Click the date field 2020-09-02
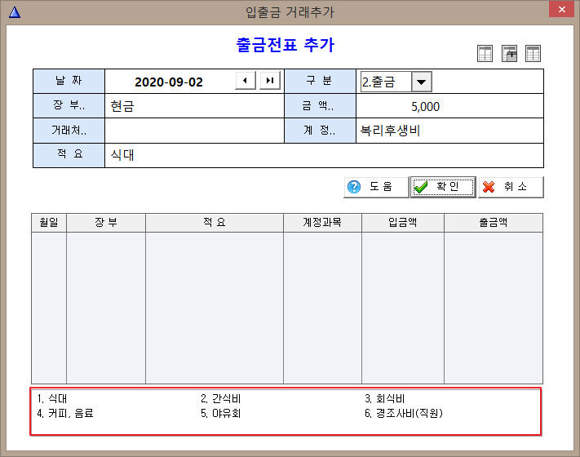This screenshot has width=580, height=457. 169,82
